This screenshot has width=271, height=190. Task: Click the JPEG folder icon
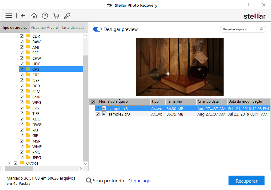(x=28, y=157)
